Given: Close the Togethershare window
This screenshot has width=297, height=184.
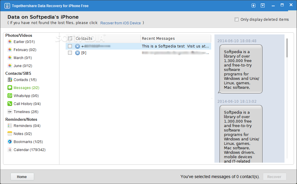Looking at the screenshot, I should [291, 5].
